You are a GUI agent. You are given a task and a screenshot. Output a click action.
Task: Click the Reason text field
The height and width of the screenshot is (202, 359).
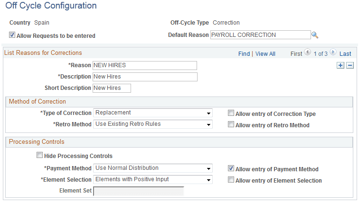[145, 65]
